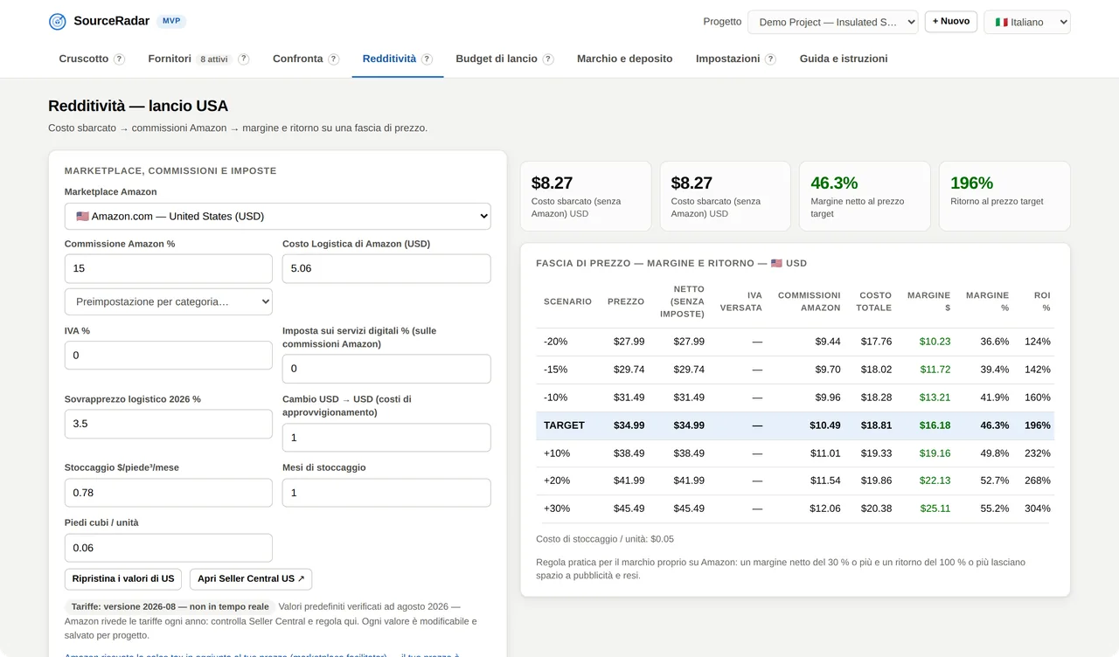Image resolution: width=1119 pixels, height=657 pixels.
Task: Open help icon next to Cruscotto
Action: pyautogui.click(x=119, y=59)
